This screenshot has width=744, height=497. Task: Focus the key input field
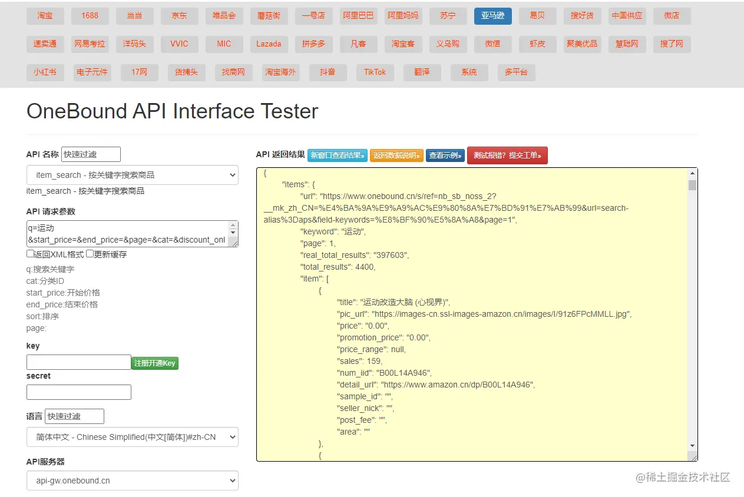[x=79, y=362]
